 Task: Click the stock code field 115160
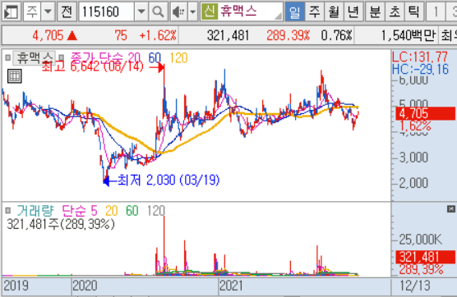pyautogui.click(x=106, y=12)
